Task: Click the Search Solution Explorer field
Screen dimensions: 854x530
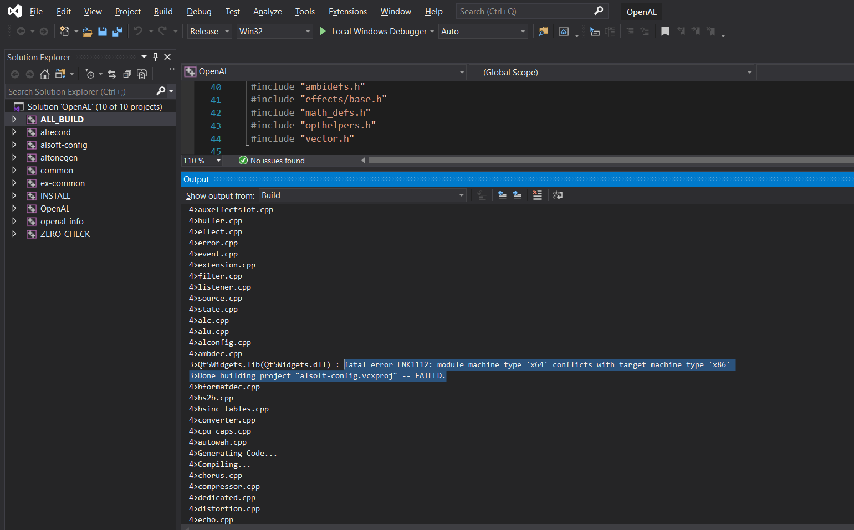Action: [78, 91]
